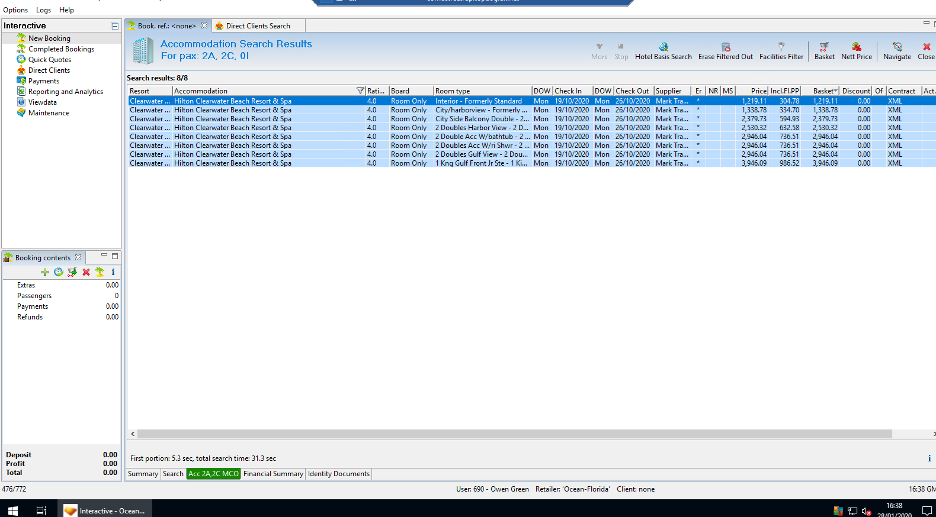Click the palm tree icon in Booking contents toolbar
The height and width of the screenshot is (517, 936).
point(100,272)
